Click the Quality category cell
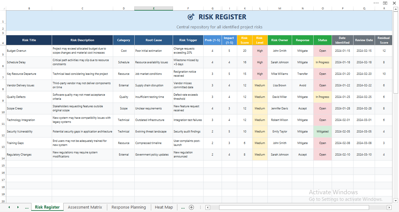 coord(124,97)
